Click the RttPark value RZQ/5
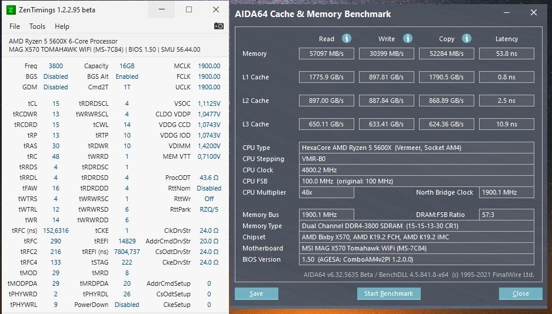The image size is (552, 314). tap(209, 209)
